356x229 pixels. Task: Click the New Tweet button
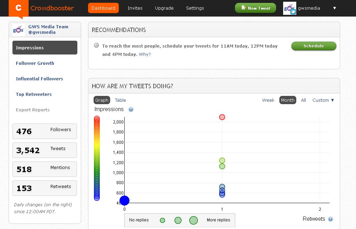tap(256, 8)
